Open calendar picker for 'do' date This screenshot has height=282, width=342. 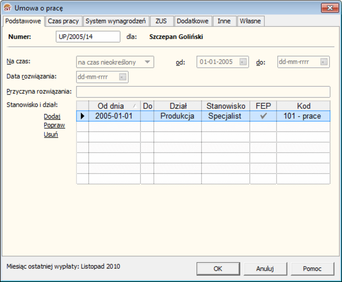click(x=324, y=62)
